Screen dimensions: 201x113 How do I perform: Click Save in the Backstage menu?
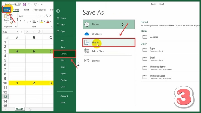pos(63,47)
